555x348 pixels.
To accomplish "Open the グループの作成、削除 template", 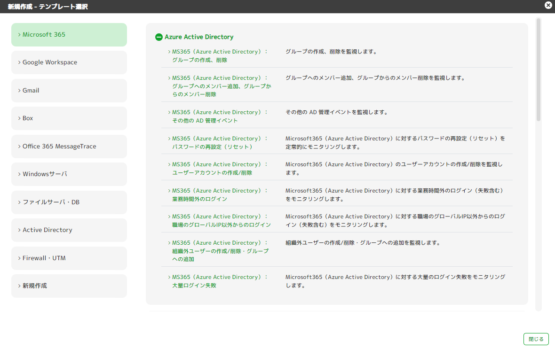I will 220,56.
